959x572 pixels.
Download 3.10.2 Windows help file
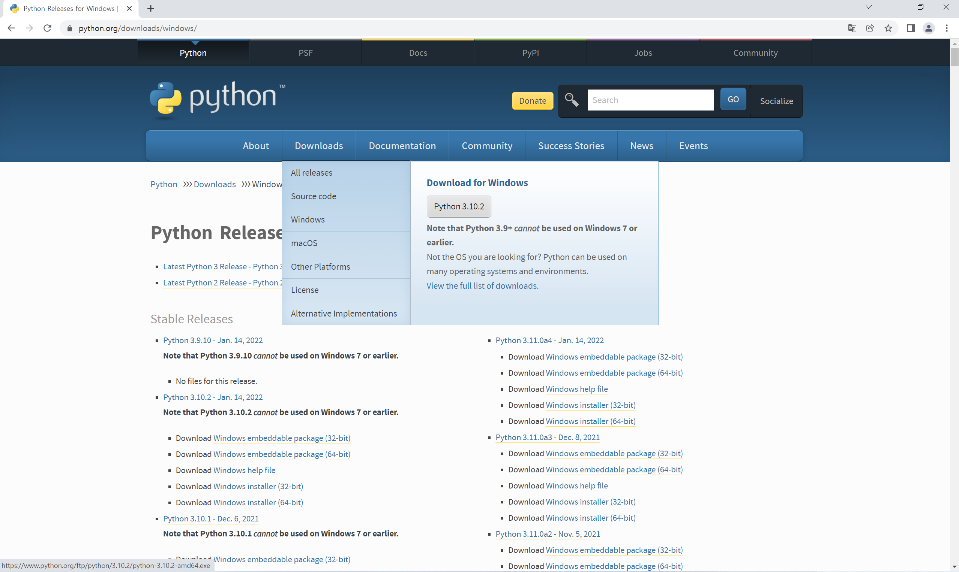pyautogui.click(x=244, y=470)
